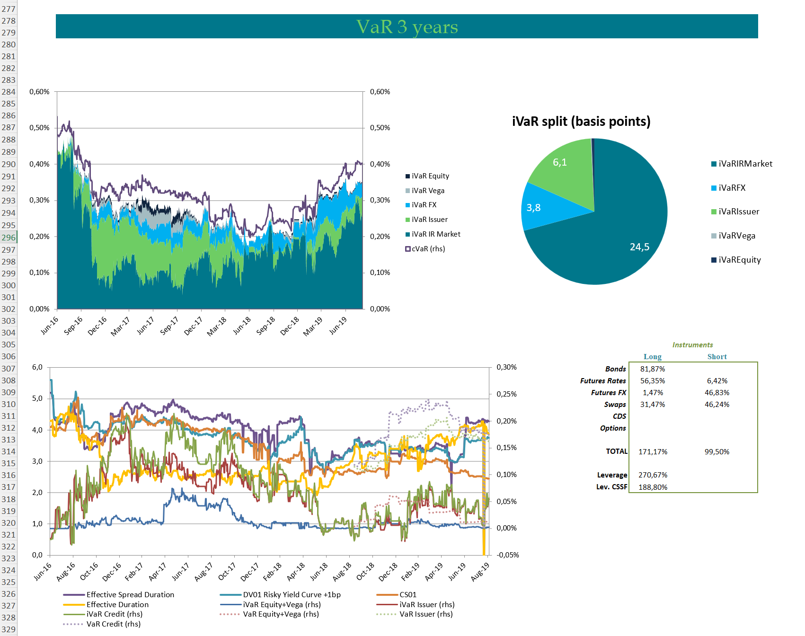Viewport: 805px width, 636px height.
Task: Select the iVaR IR Market legend entry
Action: click(x=435, y=234)
